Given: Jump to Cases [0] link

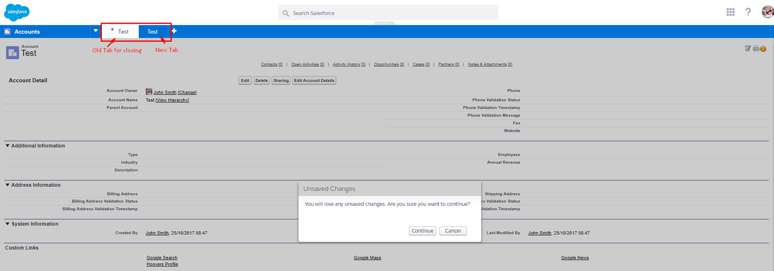Looking at the screenshot, I should pyautogui.click(x=421, y=64).
